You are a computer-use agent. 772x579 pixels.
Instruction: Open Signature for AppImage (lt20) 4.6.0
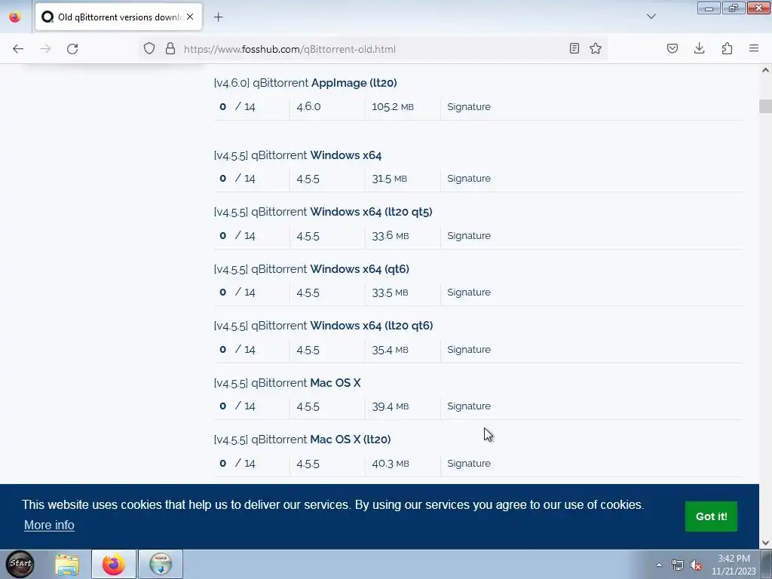[469, 107]
